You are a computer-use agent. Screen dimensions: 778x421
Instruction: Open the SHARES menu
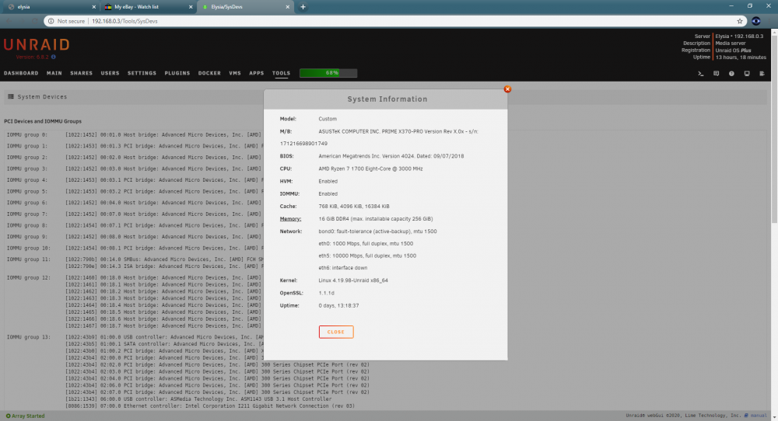point(82,73)
